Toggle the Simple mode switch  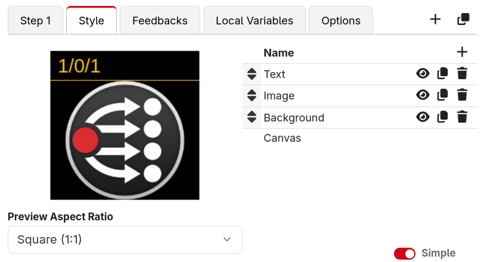point(405,254)
